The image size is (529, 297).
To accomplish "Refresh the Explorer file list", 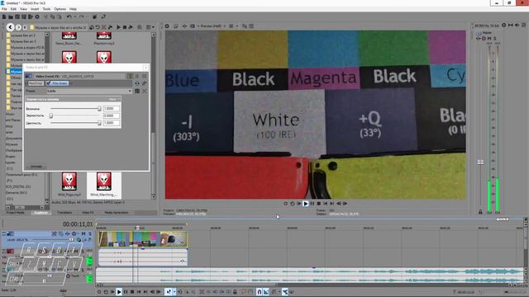I will click(98, 27).
